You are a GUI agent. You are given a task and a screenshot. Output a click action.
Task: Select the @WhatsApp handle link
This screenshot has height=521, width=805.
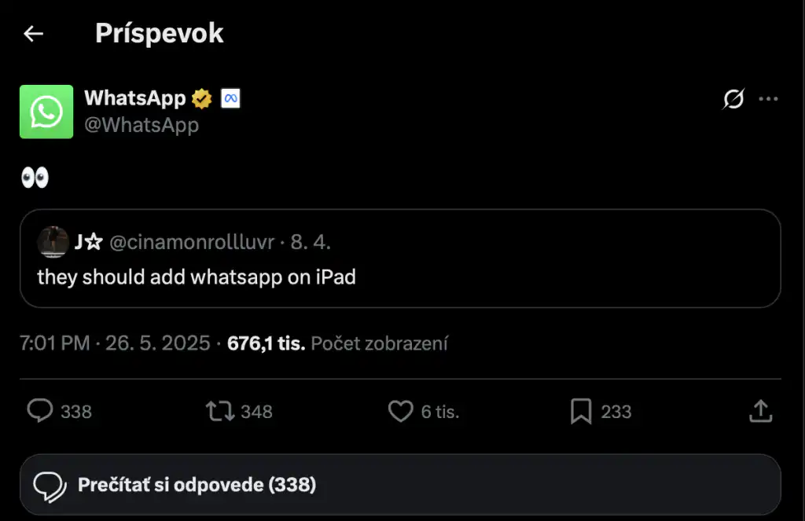142,124
